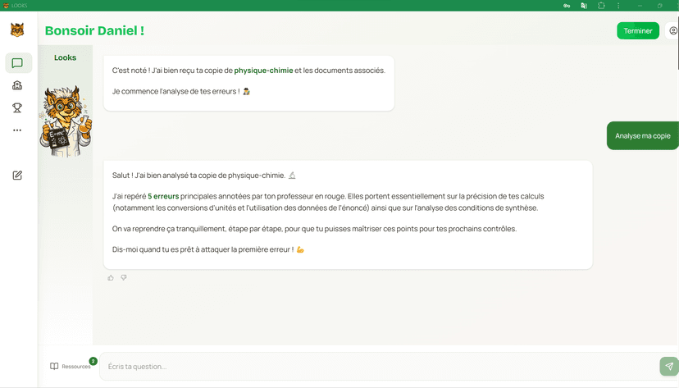Expand the three-dots more menu in sidebar

click(17, 130)
